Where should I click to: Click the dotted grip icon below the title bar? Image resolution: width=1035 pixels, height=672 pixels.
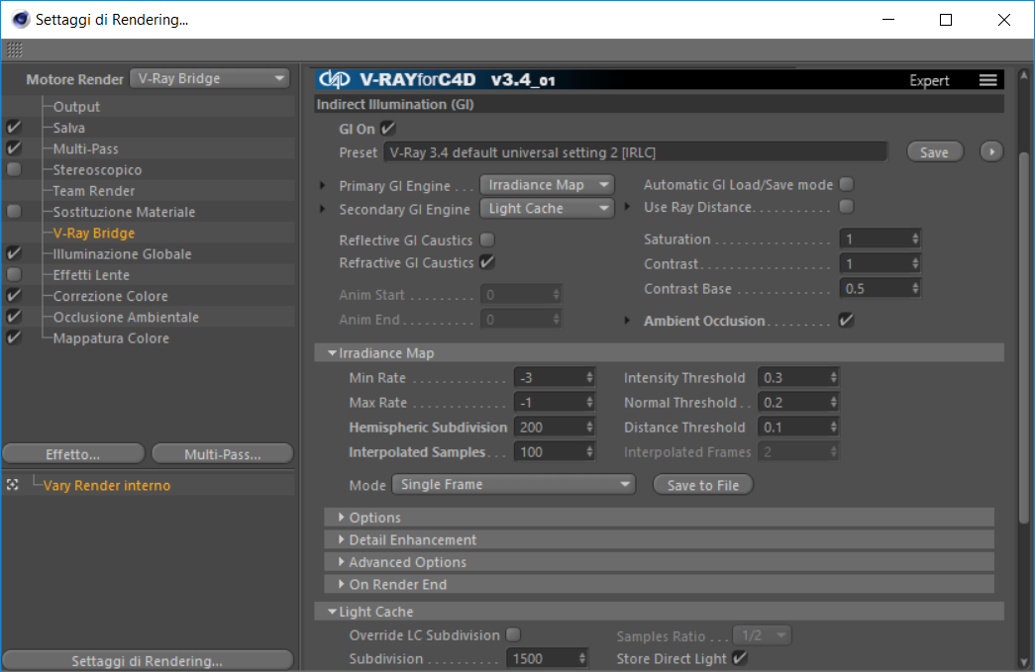pos(15,49)
